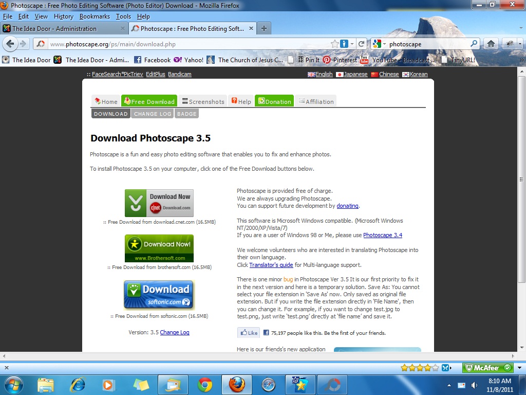
Task: Open the TinyURL! bookmark
Action: tap(458, 60)
